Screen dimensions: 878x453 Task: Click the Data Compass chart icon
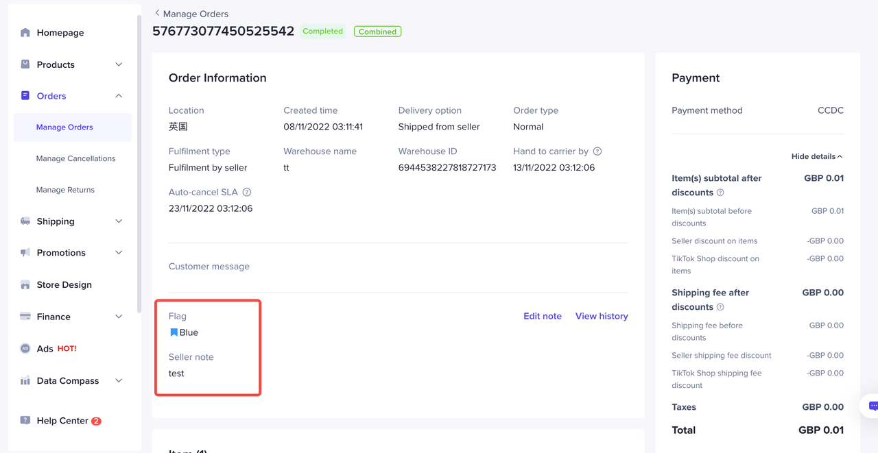pyautogui.click(x=25, y=381)
